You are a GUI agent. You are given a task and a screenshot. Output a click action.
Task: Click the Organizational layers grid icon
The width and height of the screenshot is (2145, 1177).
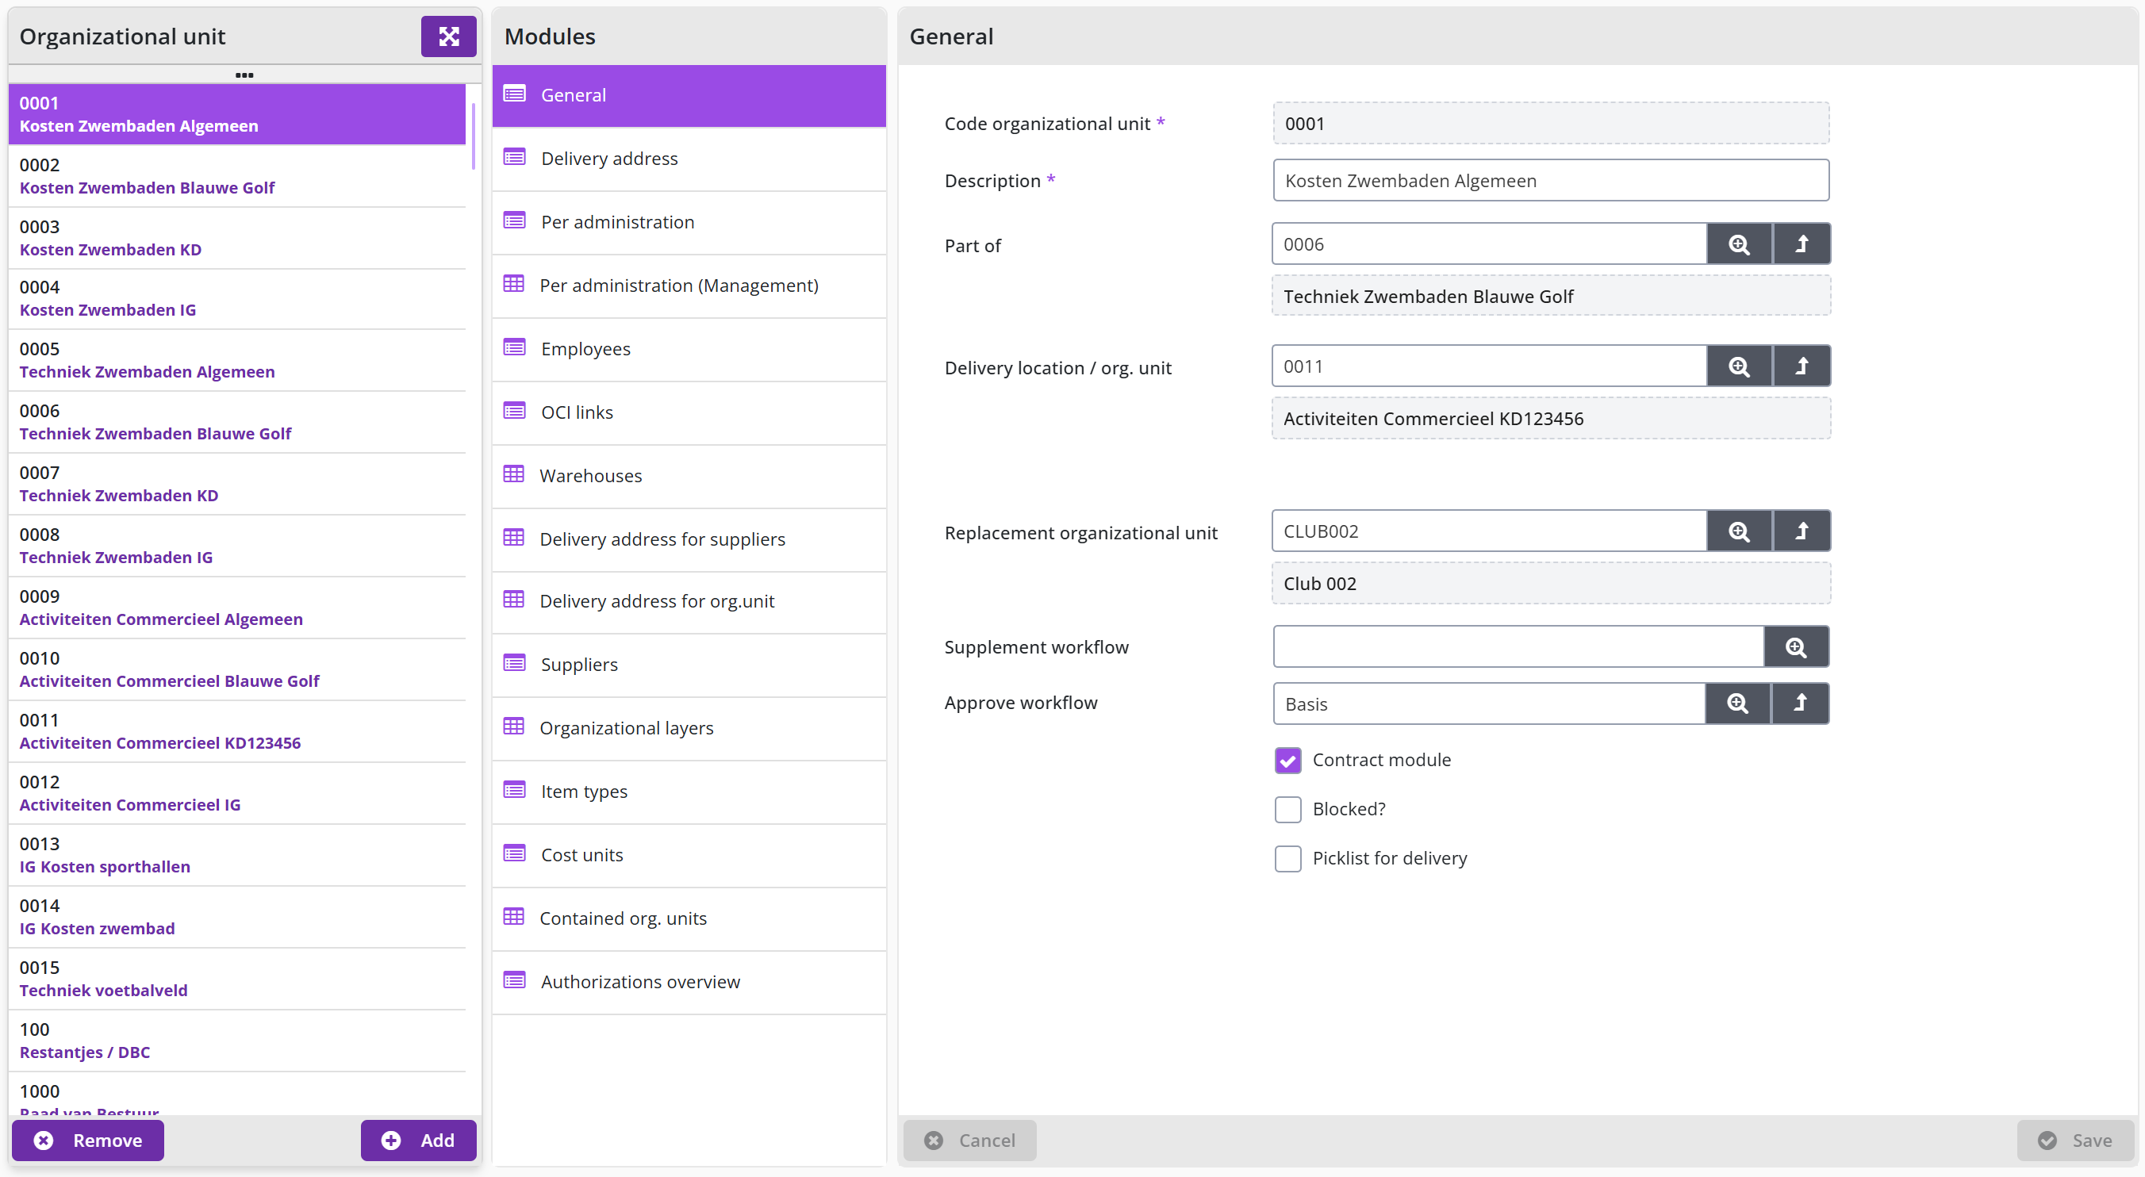pyautogui.click(x=514, y=727)
